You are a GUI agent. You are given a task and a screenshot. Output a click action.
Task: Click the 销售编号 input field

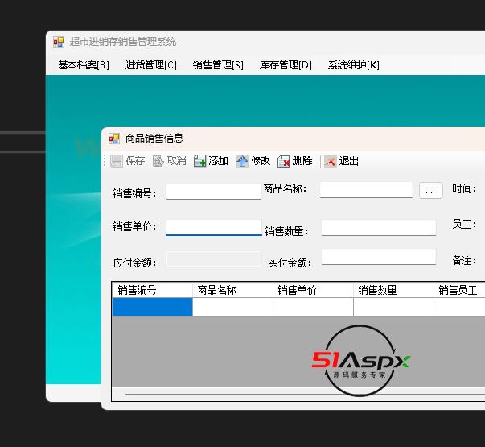[x=214, y=192]
